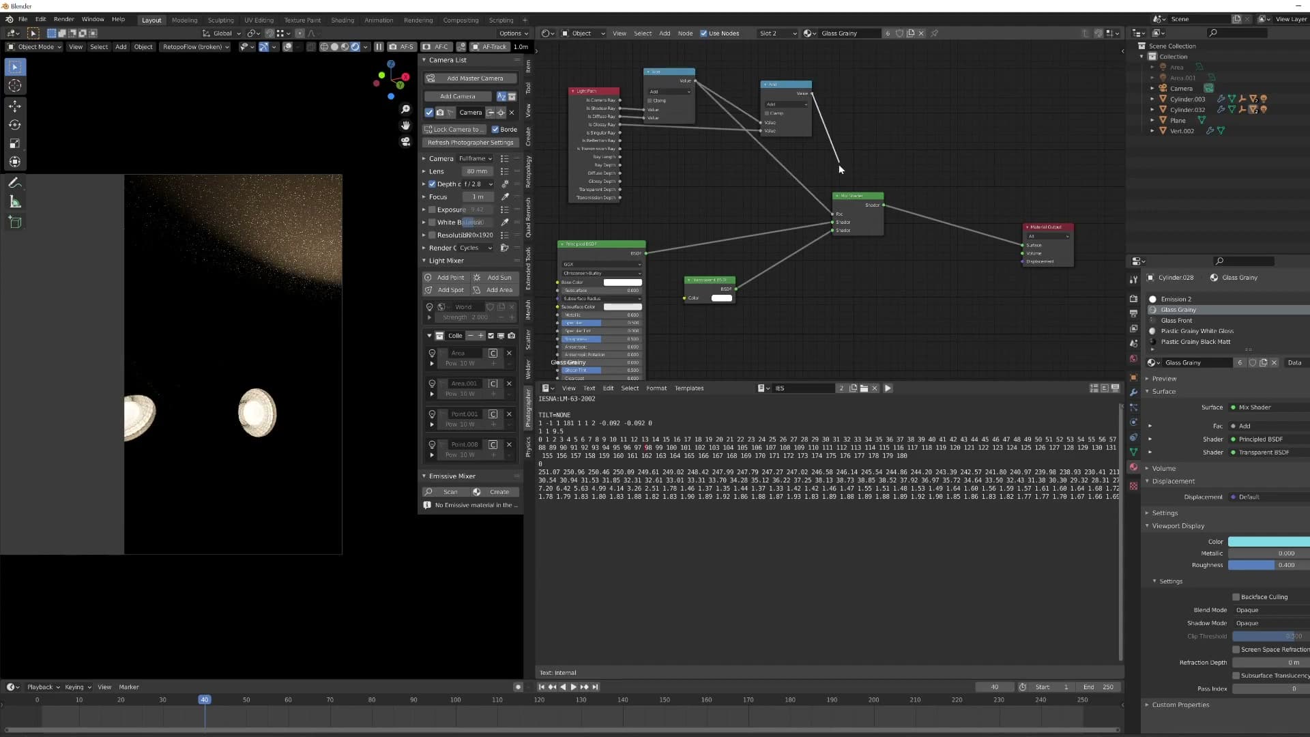Screen dimensions: 1310x737
Task: Select rendered viewport shading mode
Action: pyautogui.click(x=355, y=47)
